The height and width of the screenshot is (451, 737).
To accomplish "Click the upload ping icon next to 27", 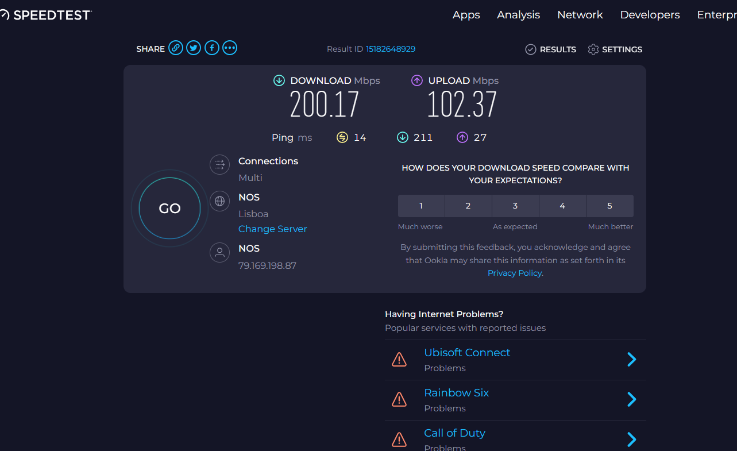I will (x=462, y=137).
